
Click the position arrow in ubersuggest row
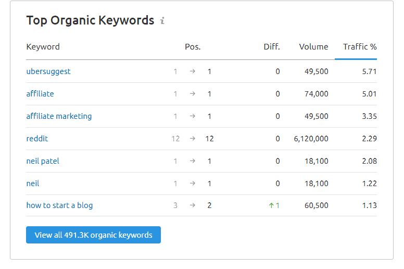193,71
